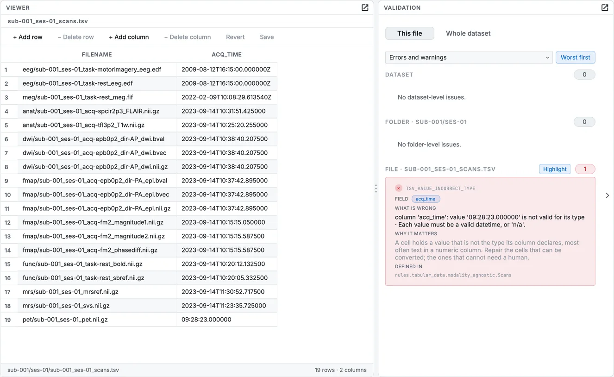
Task: Click the red error icon beside TSV_VALUE_INCORRECT_TYPE
Action: pos(398,188)
